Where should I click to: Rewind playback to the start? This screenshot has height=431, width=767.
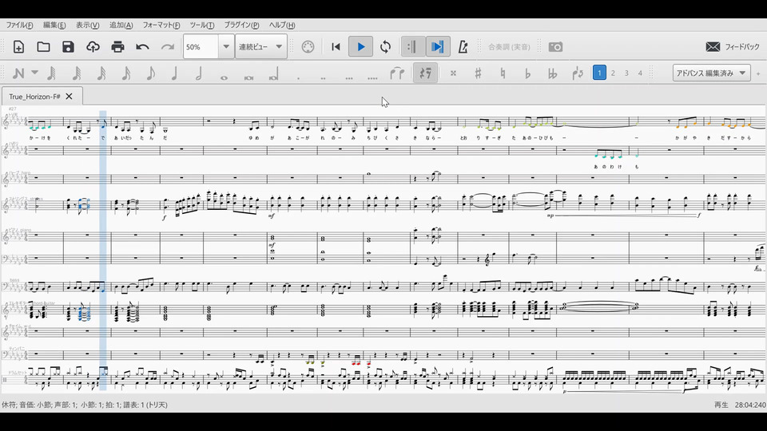click(x=336, y=47)
